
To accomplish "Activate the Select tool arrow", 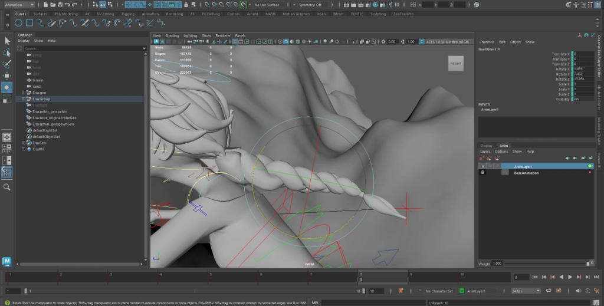I will tap(7, 41).
